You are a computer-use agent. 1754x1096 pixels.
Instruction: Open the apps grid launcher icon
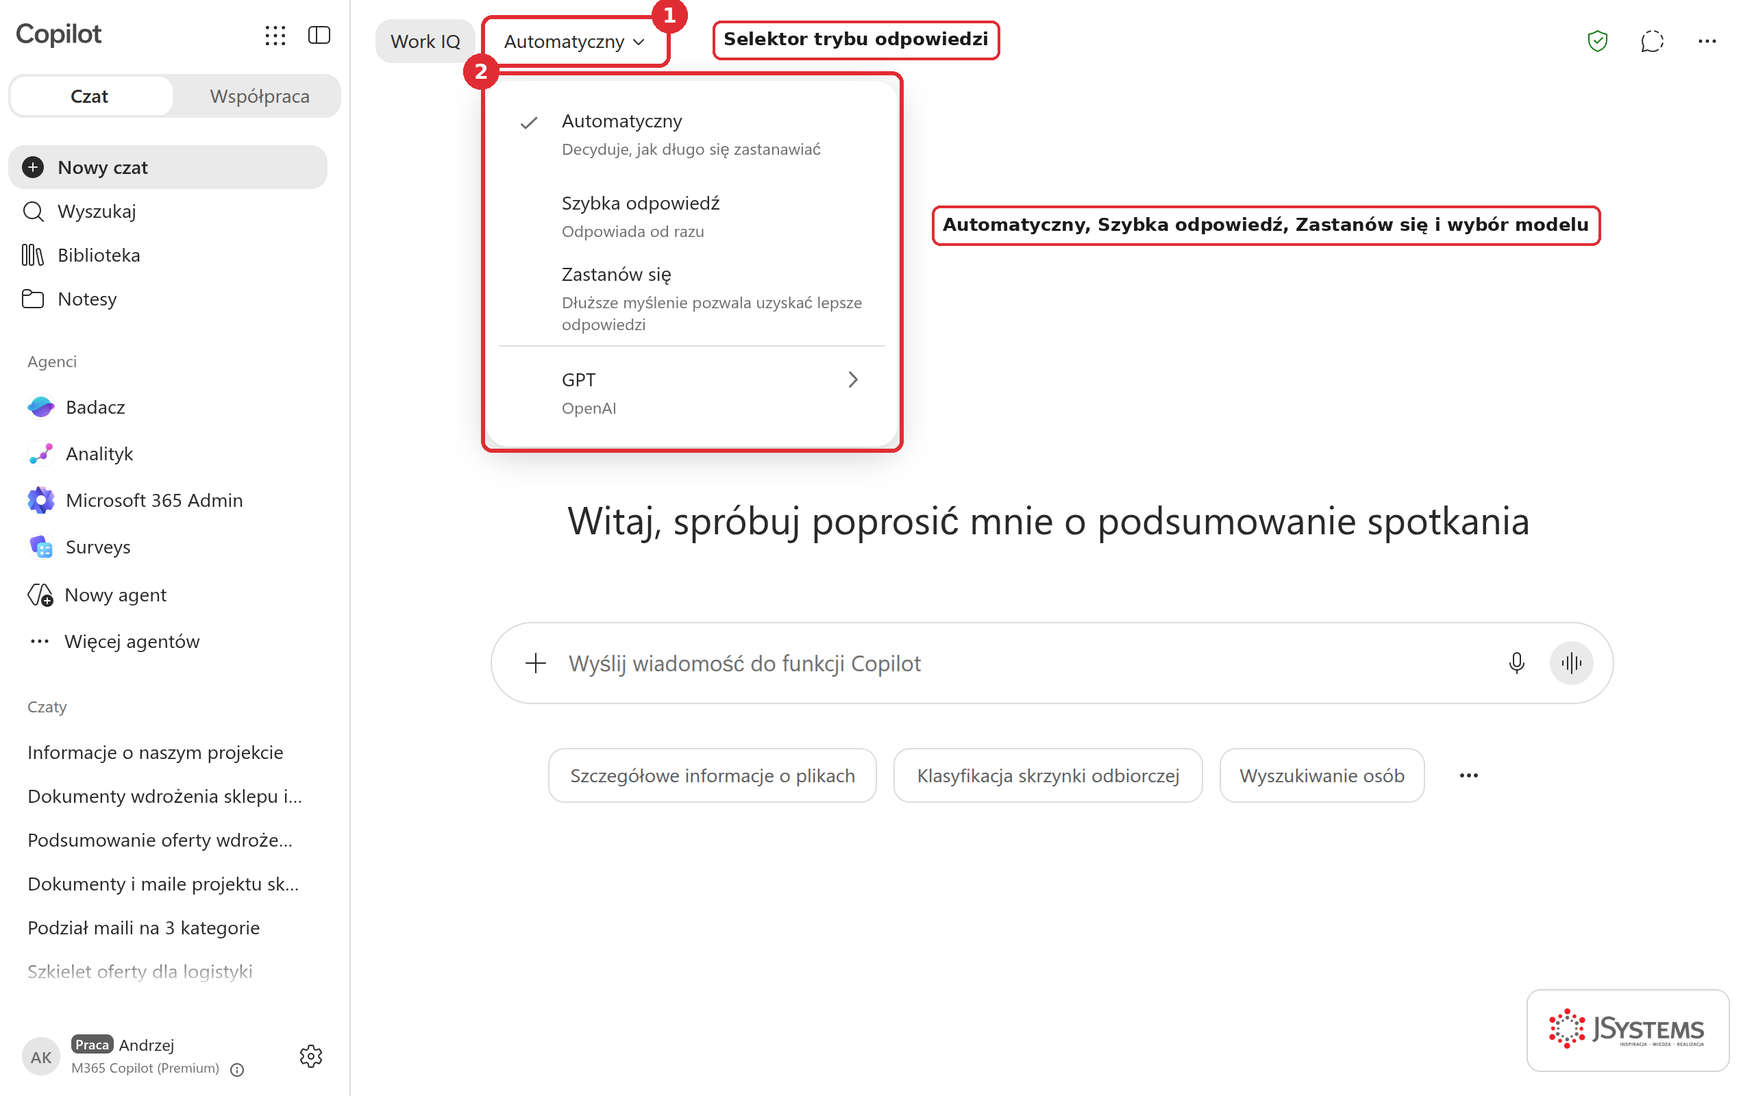coord(275,35)
